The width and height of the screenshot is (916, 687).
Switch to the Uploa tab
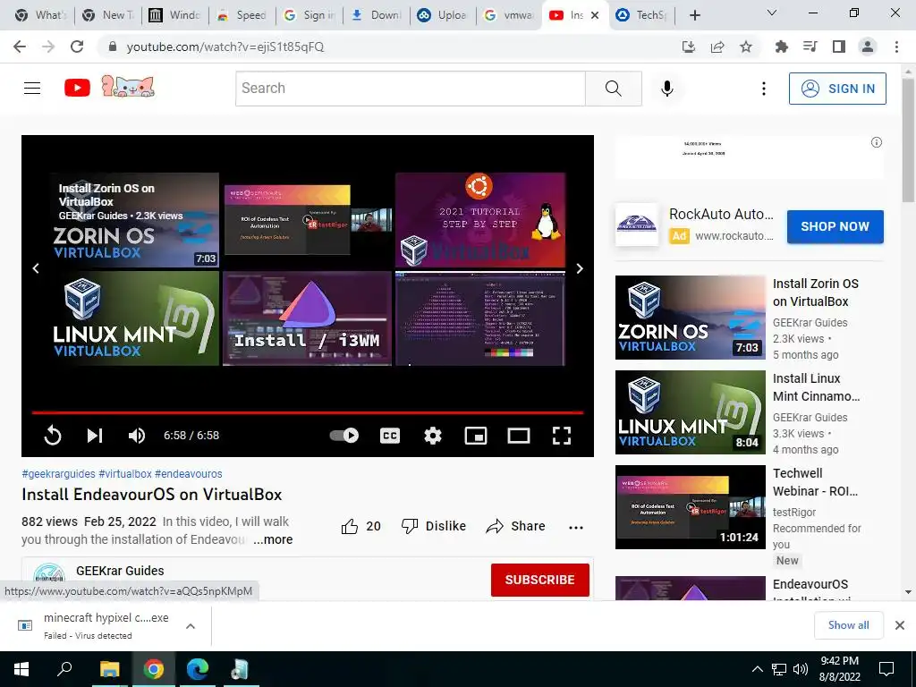[x=443, y=15]
